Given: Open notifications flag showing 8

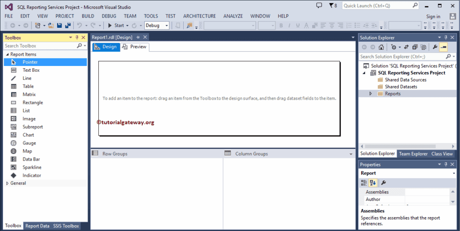Looking at the screenshot, I should (x=333, y=5).
